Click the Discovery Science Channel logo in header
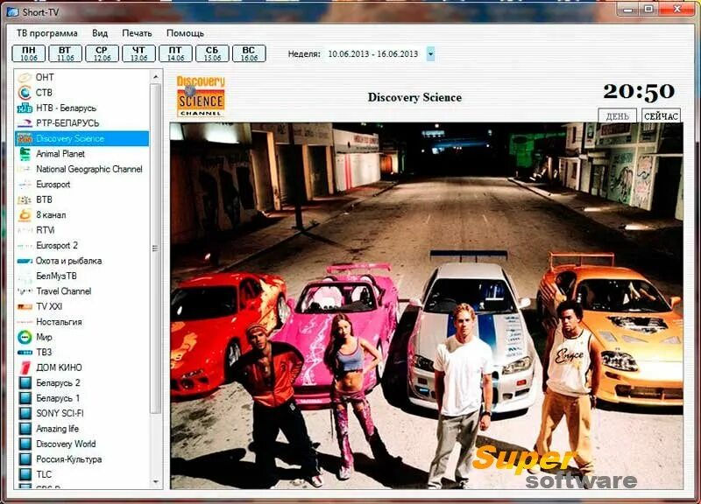 point(201,96)
